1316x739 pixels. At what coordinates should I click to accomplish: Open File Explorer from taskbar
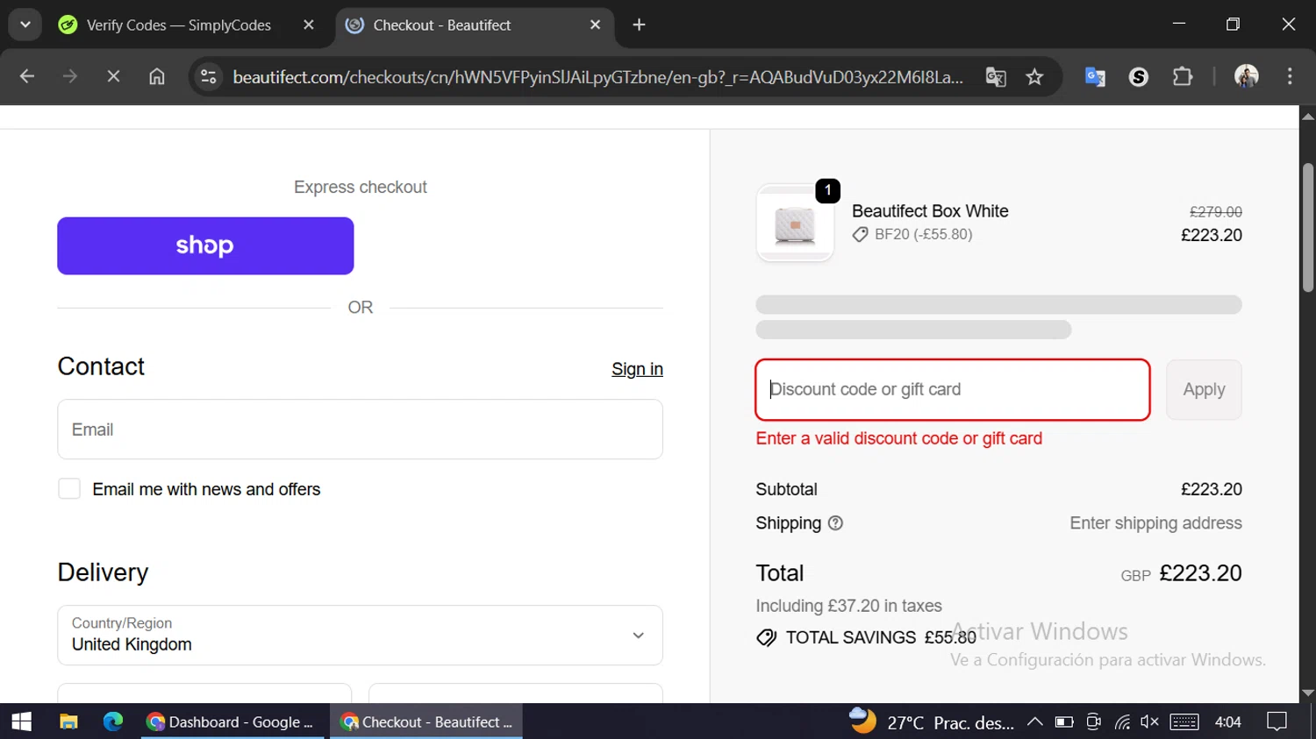(68, 721)
